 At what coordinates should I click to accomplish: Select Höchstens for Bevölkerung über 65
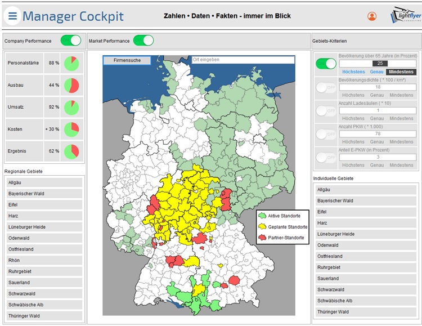[353, 72]
